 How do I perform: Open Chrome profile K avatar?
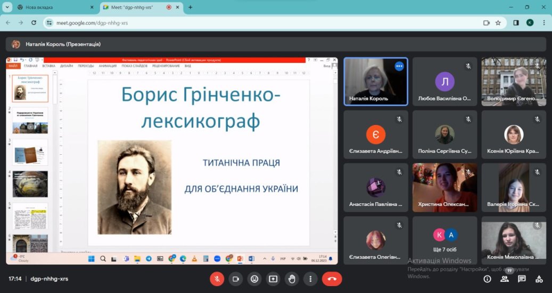click(x=530, y=23)
